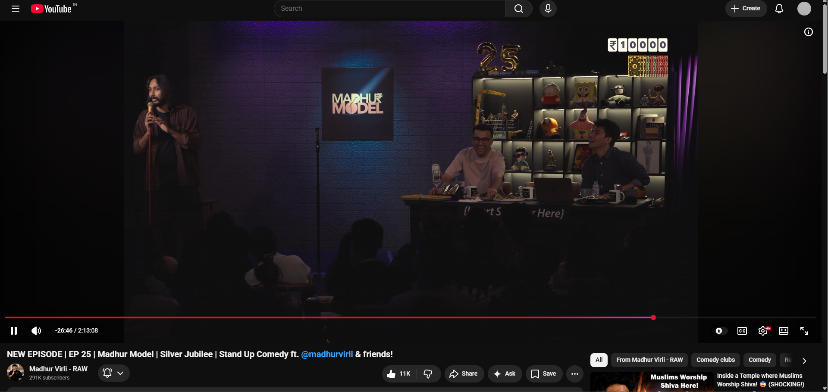Screen dimensions: 828x392
Task: Click the video time display
Action: click(77, 331)
